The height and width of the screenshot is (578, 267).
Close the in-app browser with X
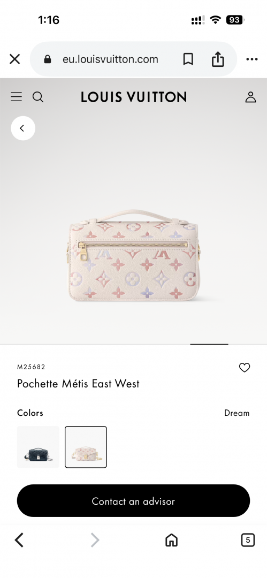coord(15,59)
